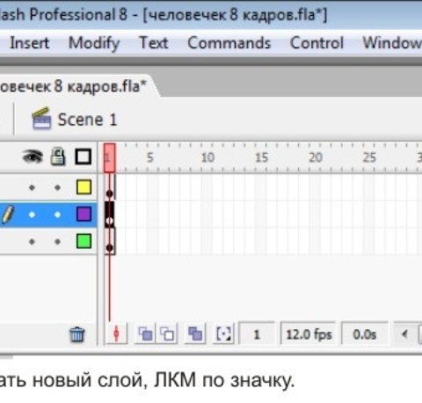Open the Insert menu
Viewport: 422px width, 403px height.
click(x=30, y=43)
